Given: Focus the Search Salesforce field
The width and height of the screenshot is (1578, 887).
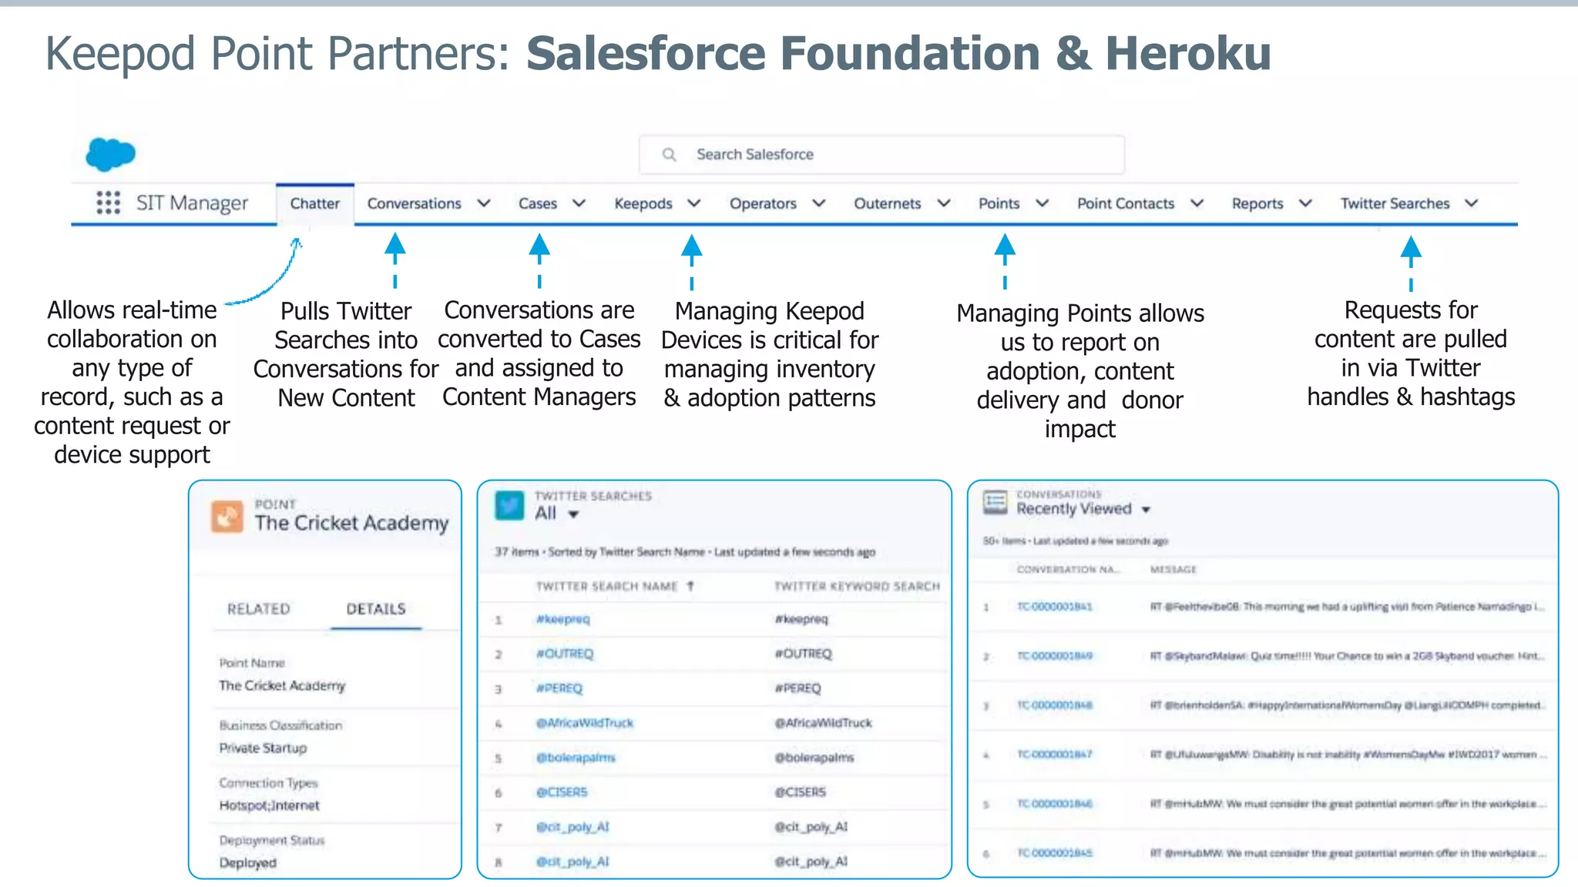Looking at the screenshot, I should tap(881, 155).
